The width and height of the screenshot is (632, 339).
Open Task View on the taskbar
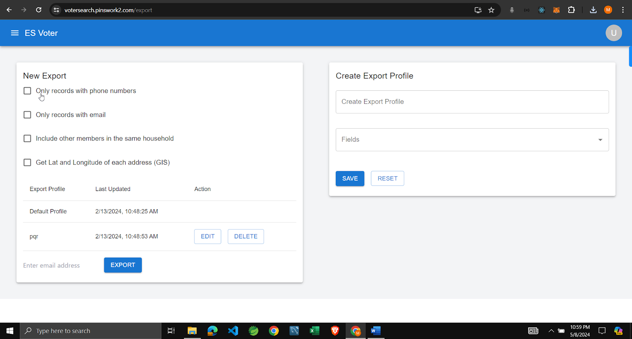tap(171, 331)
